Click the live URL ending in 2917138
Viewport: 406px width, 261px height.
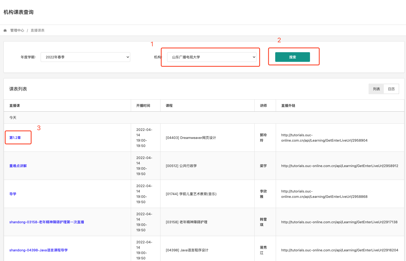[339, 222]
